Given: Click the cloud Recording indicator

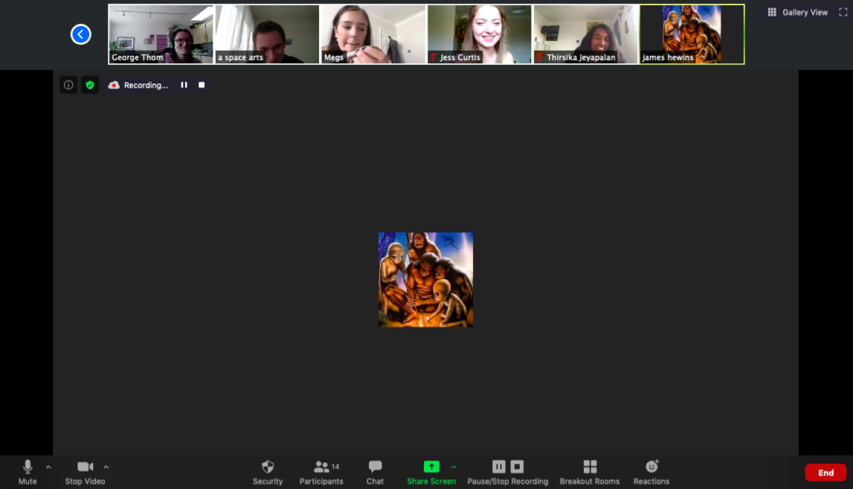Looking at the screenshot, I should (x=113, y=85).
